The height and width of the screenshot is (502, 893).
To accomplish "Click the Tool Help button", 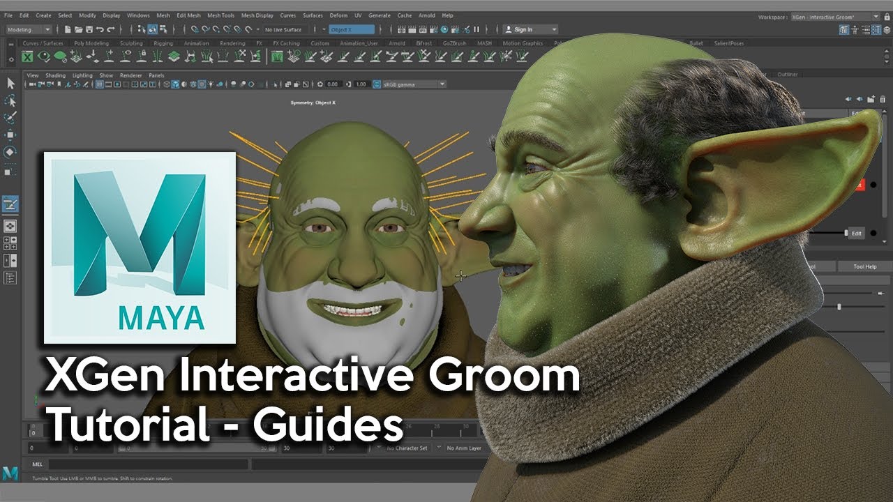I will [x=865, y=266].
